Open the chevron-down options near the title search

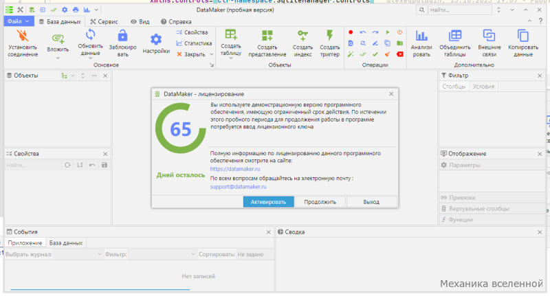[x=512, y=10]
